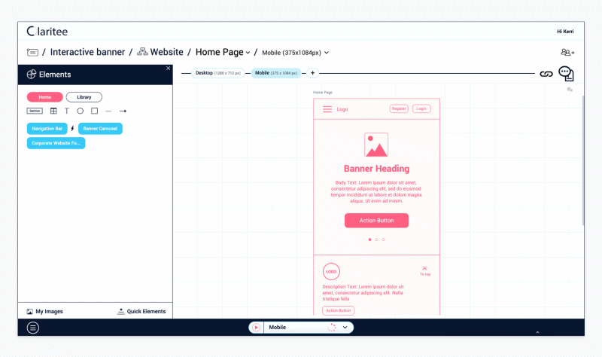602x357 pixels.
Task: Switch to the Library tab
Action: click(x=84, y=97)
